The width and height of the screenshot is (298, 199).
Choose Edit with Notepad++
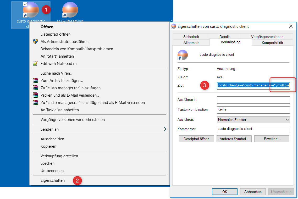(x=100, y=63)
